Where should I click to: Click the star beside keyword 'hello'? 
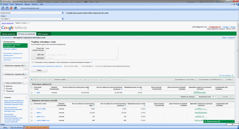(x=34, y=93)
